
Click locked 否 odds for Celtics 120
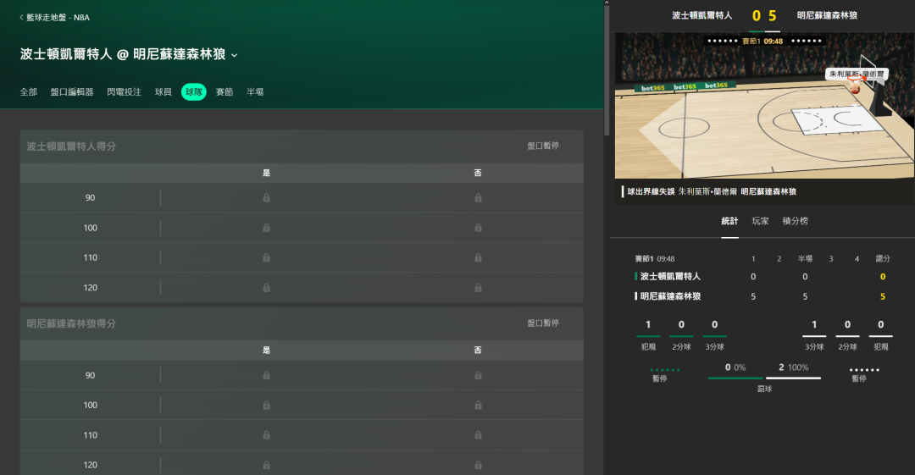(x=478, y=288)
